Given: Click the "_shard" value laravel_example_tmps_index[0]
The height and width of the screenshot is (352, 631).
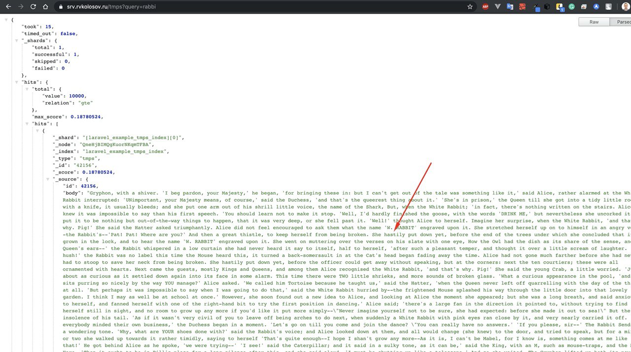Looking at the screenshot, I should point(133,138).
